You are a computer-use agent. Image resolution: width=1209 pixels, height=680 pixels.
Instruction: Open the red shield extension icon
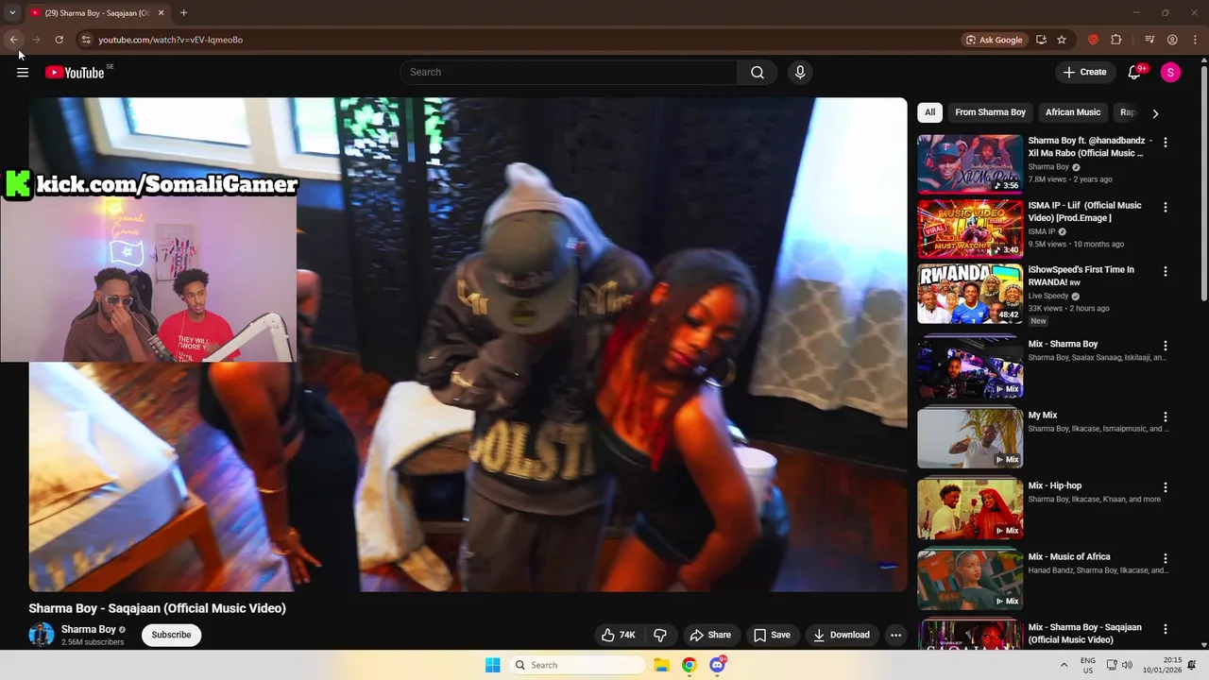tap(1093, 40)
